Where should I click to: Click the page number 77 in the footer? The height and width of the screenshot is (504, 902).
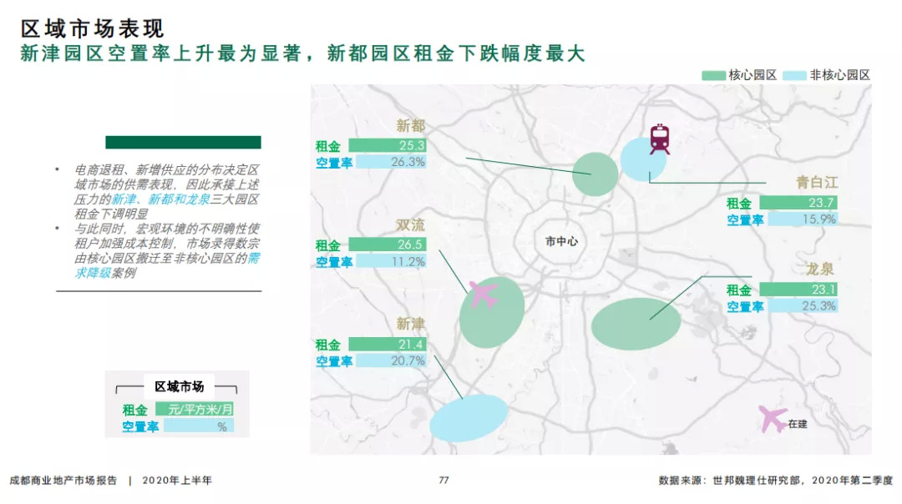click(x=444, y=480)
